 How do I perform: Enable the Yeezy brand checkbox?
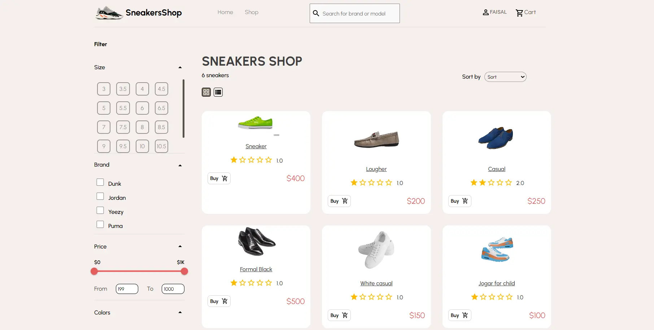pos(100,210)
